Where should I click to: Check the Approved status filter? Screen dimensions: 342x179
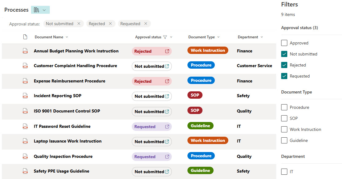coord(284,43)
